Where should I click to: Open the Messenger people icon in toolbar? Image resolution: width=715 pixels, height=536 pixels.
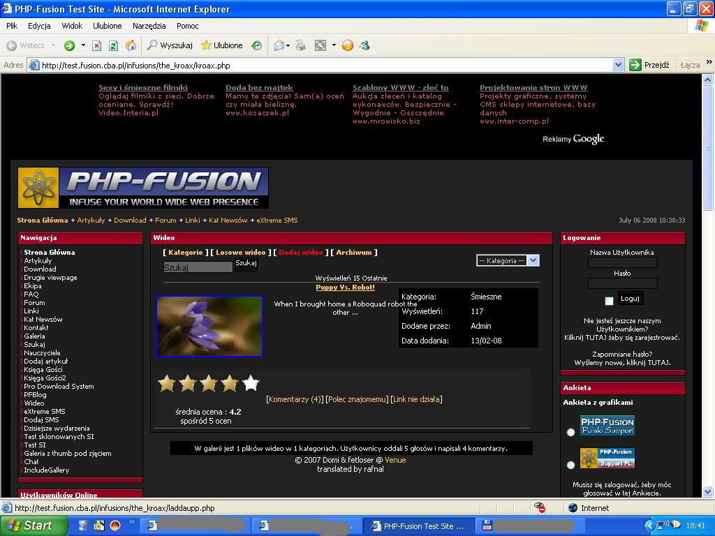click(364, 45)
